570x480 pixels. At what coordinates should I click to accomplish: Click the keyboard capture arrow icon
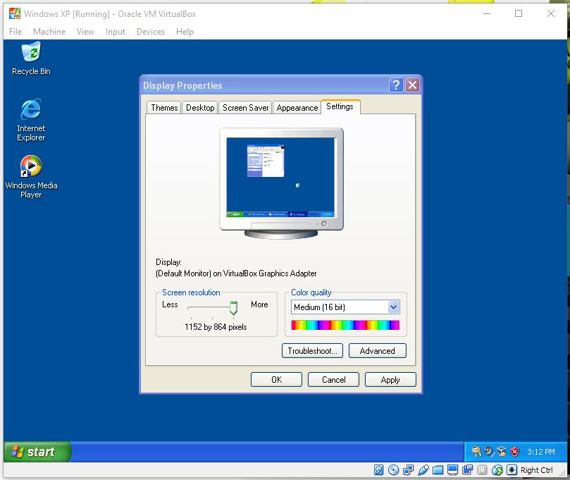512,470
